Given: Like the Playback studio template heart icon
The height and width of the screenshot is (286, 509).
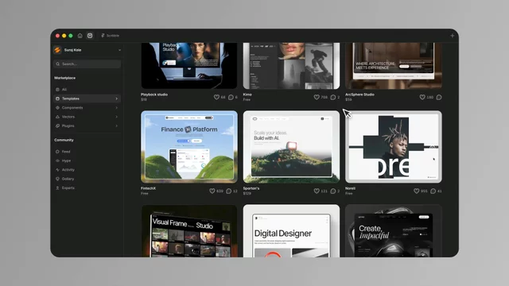Looking at the screenshot, I should coord(216,97).
